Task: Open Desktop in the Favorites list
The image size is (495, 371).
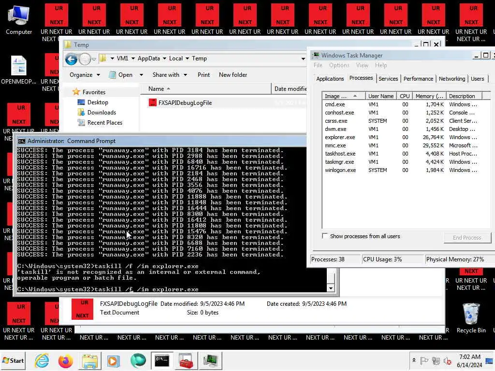Action: (x=98, y=102)
